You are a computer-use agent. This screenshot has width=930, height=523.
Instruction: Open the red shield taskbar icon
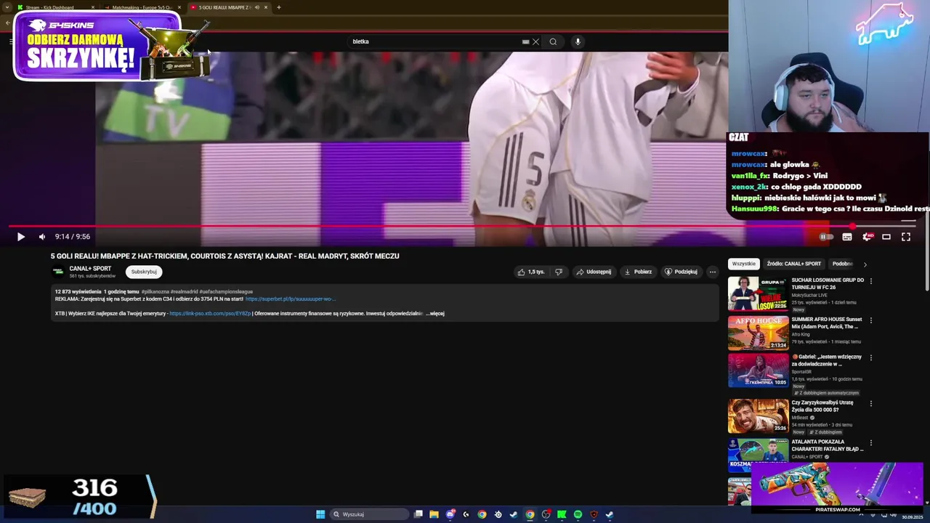[594, 514]
